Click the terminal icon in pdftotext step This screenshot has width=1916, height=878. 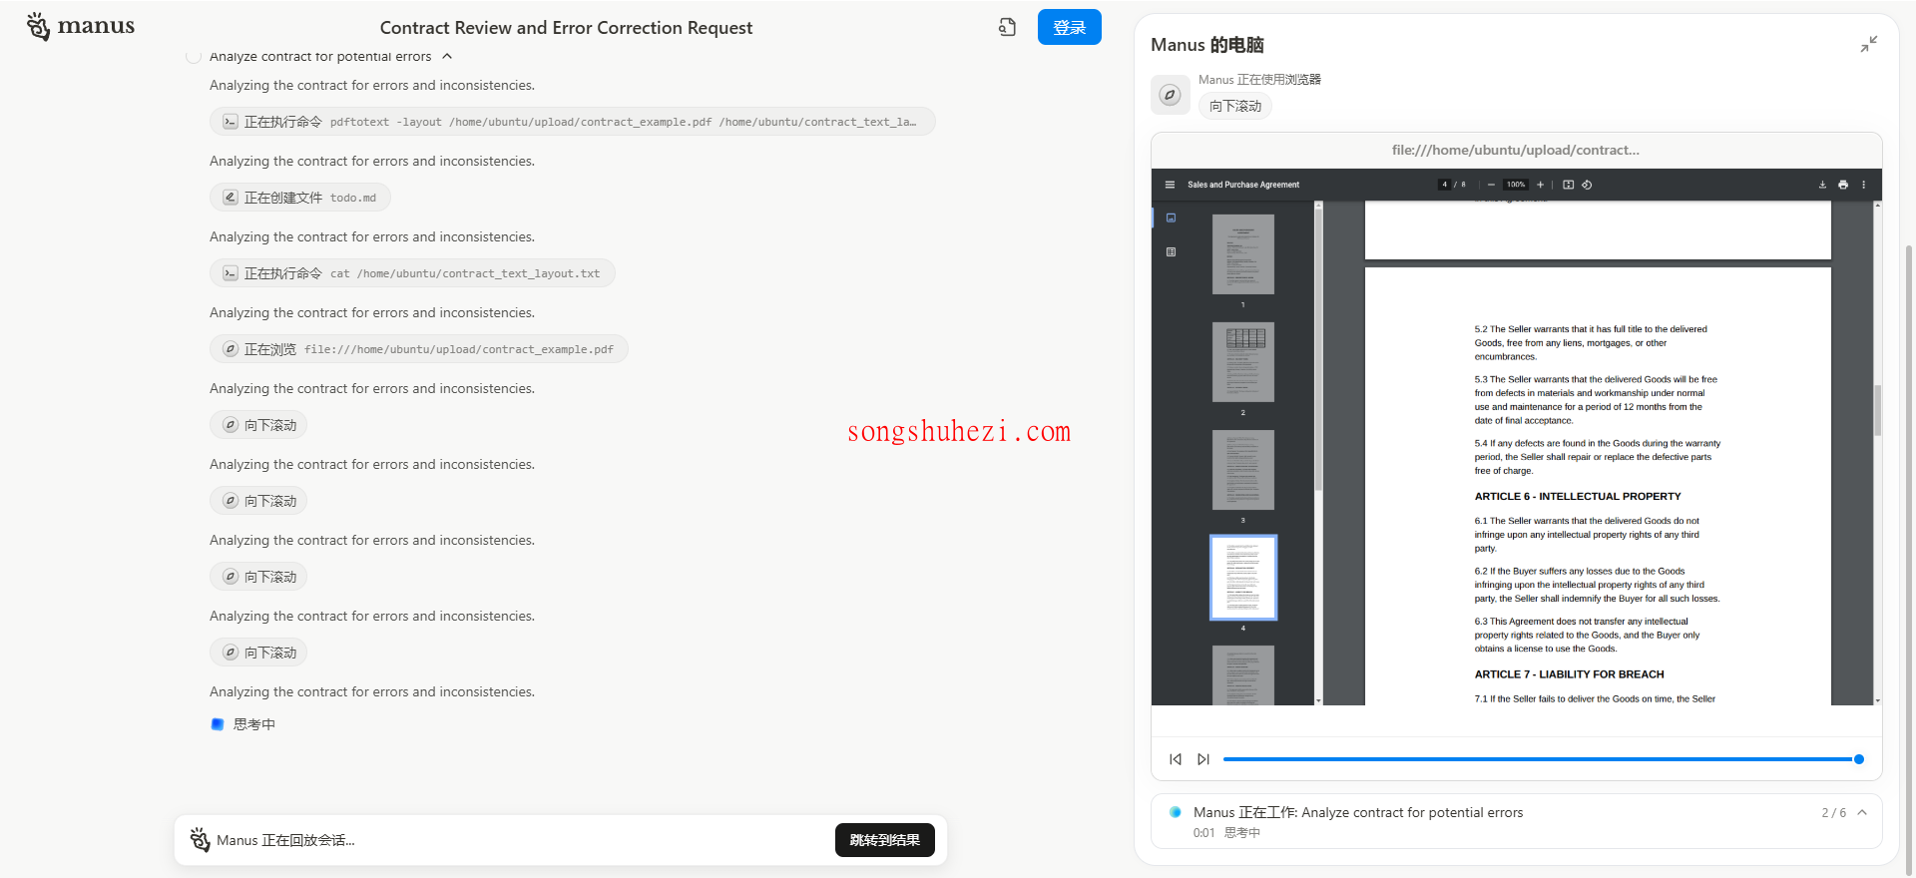pos(230,122)
